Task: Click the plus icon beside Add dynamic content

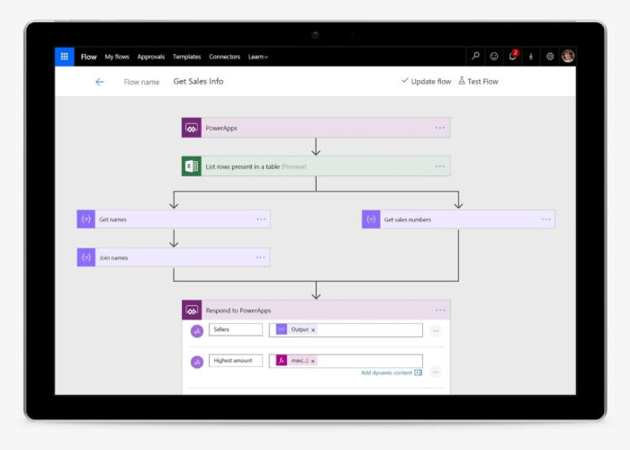Action: pyautogui.click(x=418, y=373)
